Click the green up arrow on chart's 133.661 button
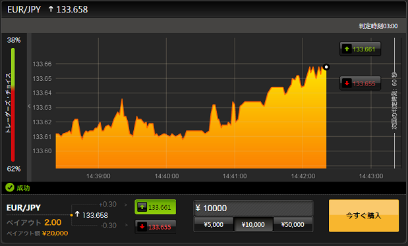 click(347, 49)
